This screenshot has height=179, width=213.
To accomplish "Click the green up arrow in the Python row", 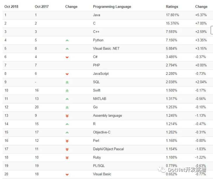I will 67,40.
